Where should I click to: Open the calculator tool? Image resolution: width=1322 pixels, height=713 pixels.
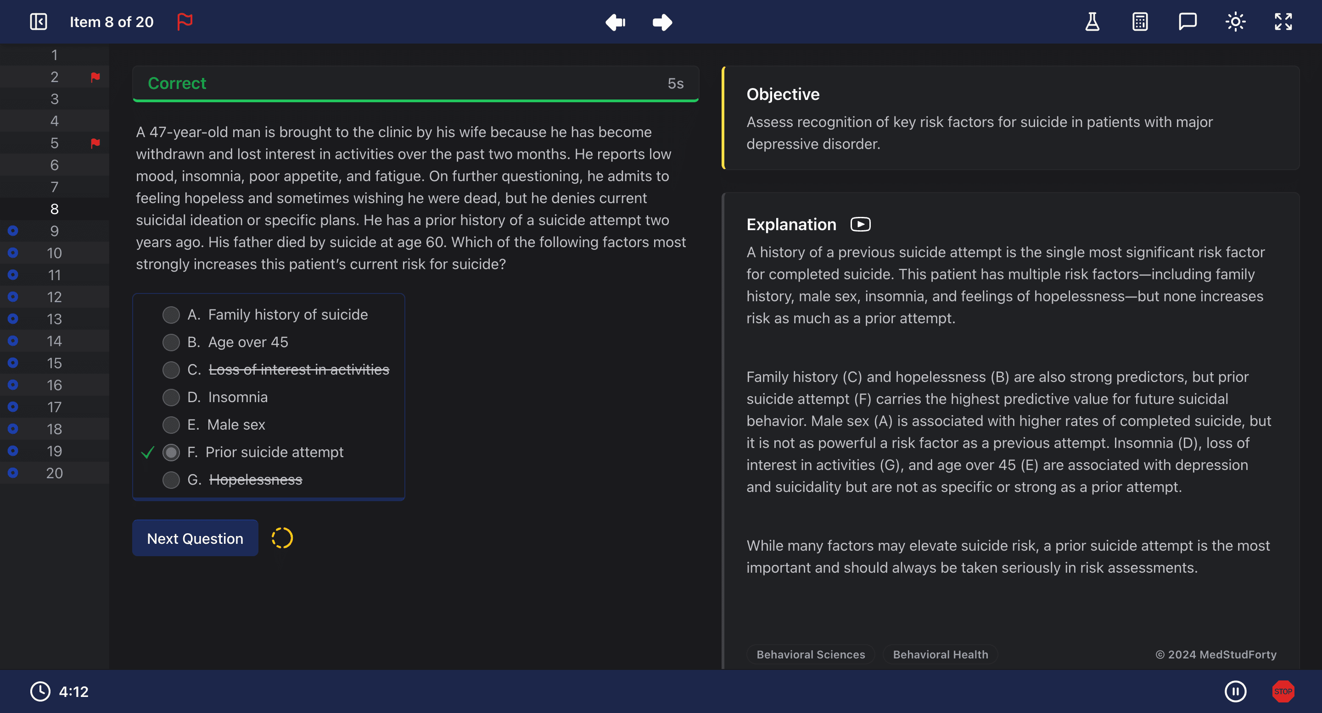1140,22
